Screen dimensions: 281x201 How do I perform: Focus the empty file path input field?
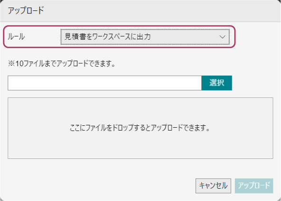[104, 83]
